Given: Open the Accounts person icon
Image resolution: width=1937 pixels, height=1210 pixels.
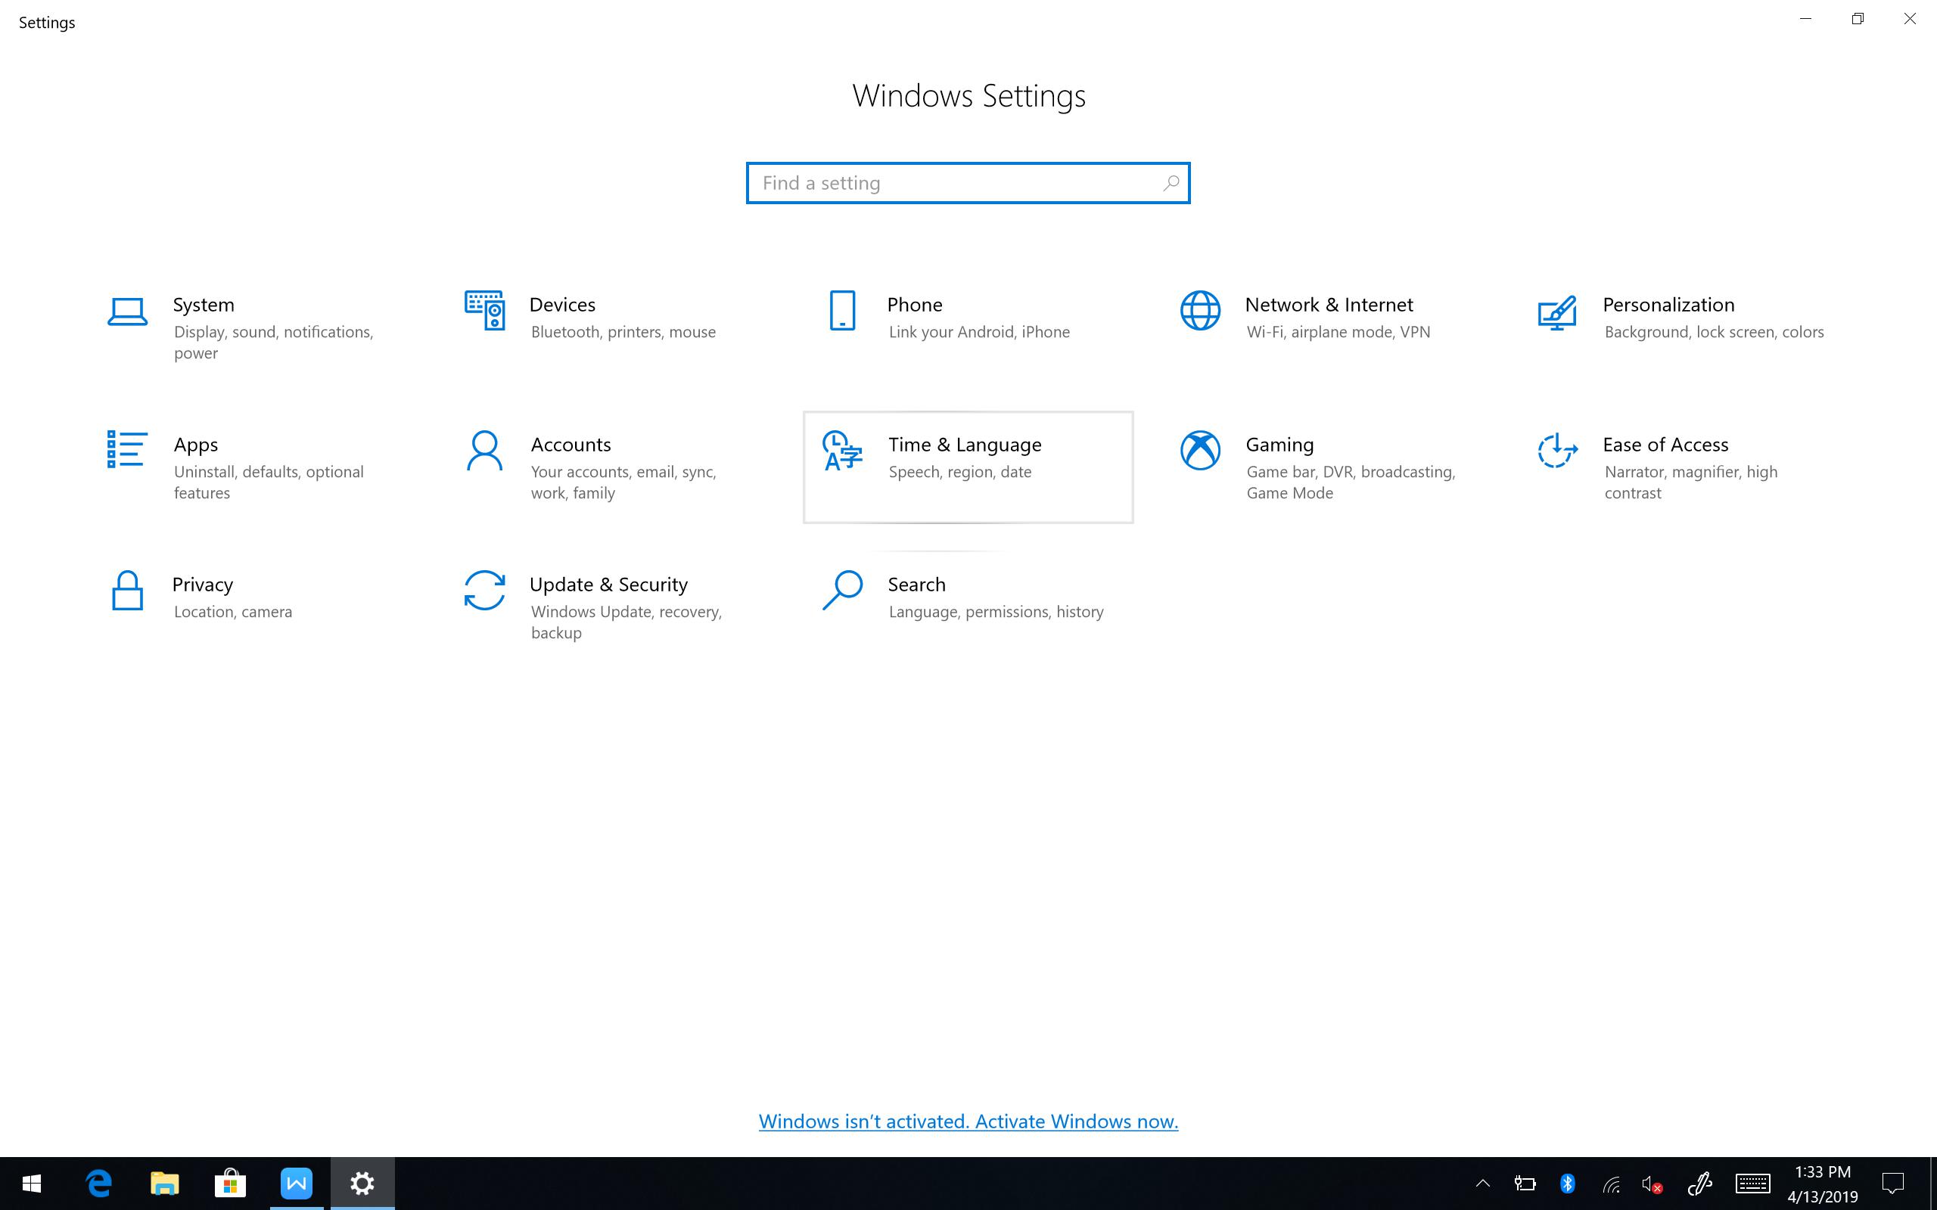Looking at the screenshot, I should (484, 451).
